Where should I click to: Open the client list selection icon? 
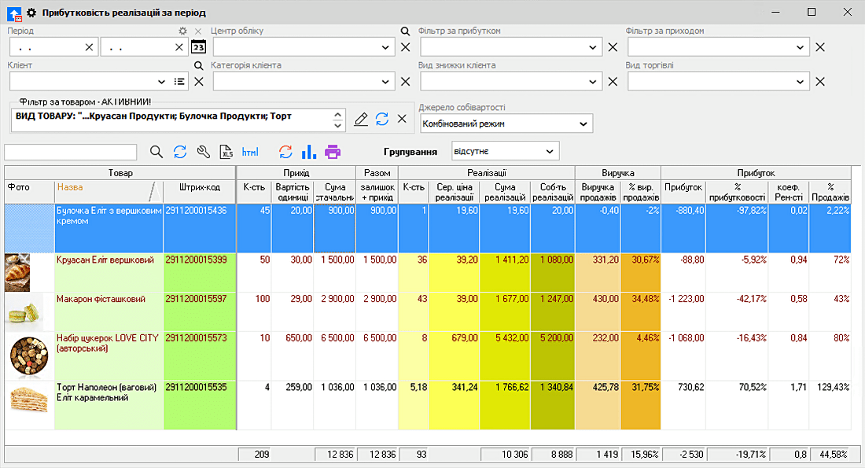click(179, 81)
